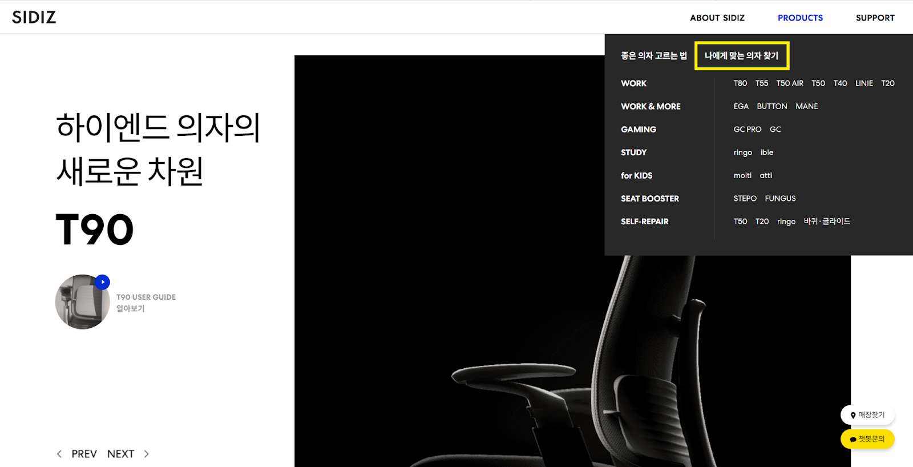The height and width of the screenshot is (467, 913).
Task: Select T40 chair link
Action: coord(840,83)
